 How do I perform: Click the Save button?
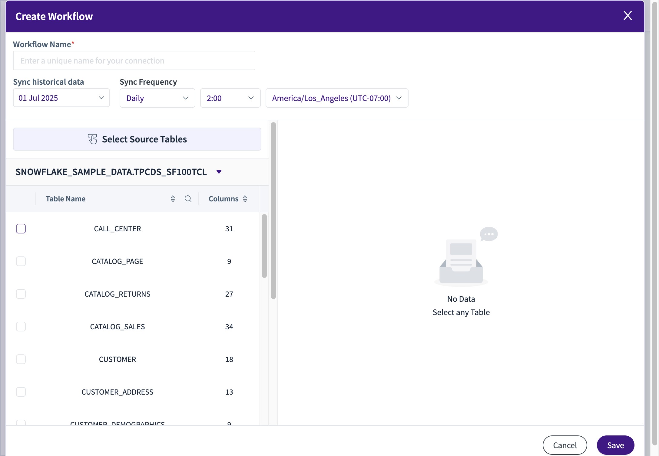tap(615, 445)
